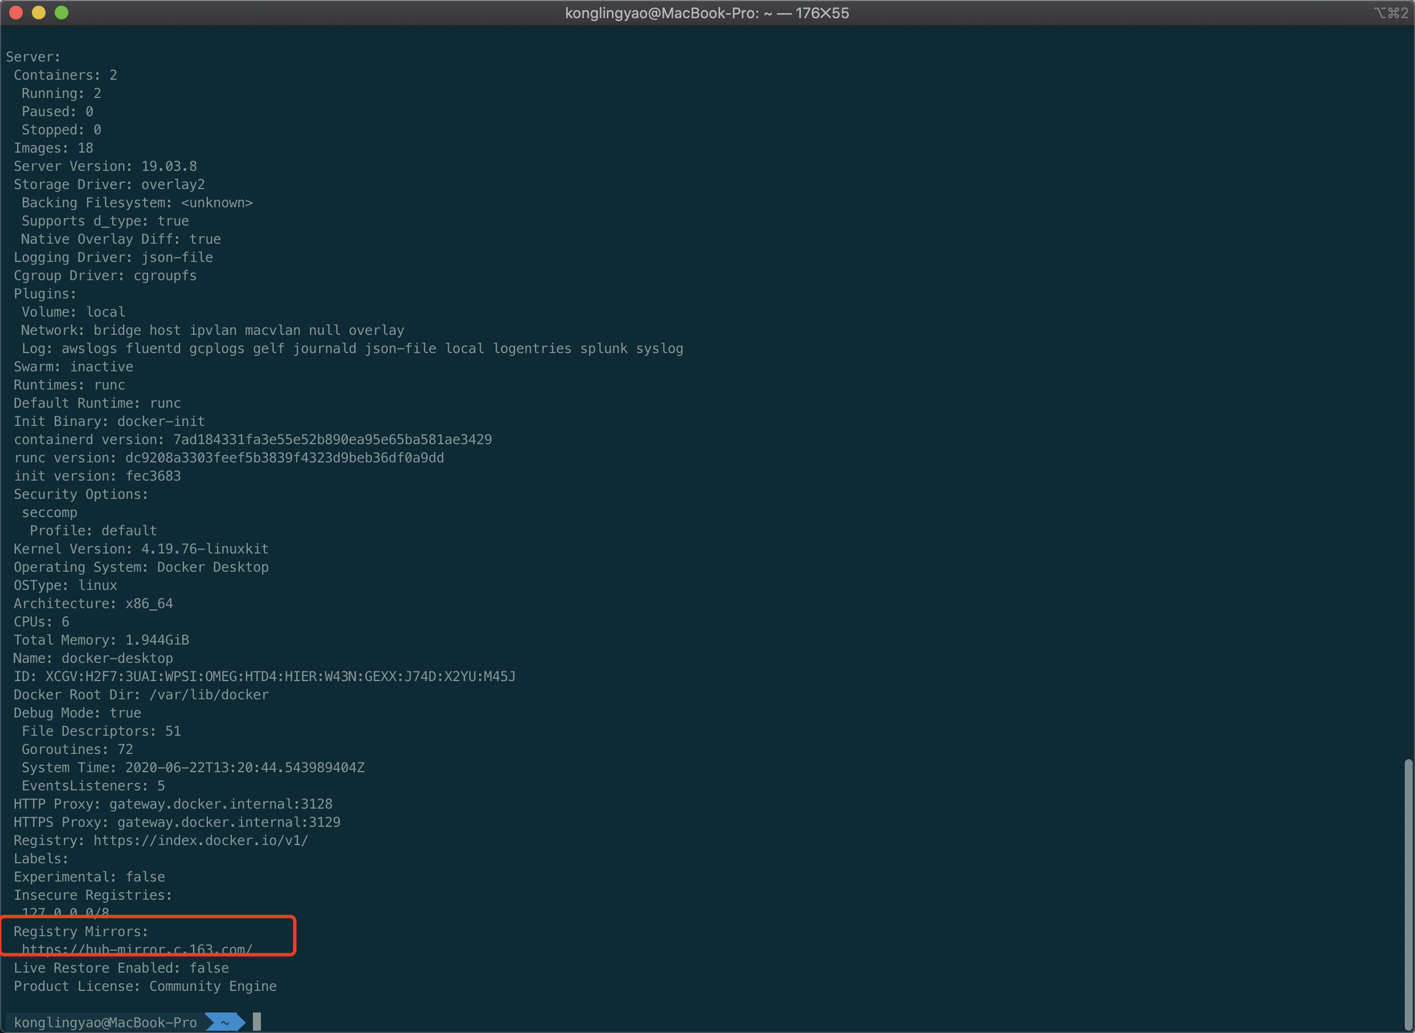Click the Docker ID string starting XCGV
The width and height of the screenshot is (1415, 1033).
pos(280,677)
